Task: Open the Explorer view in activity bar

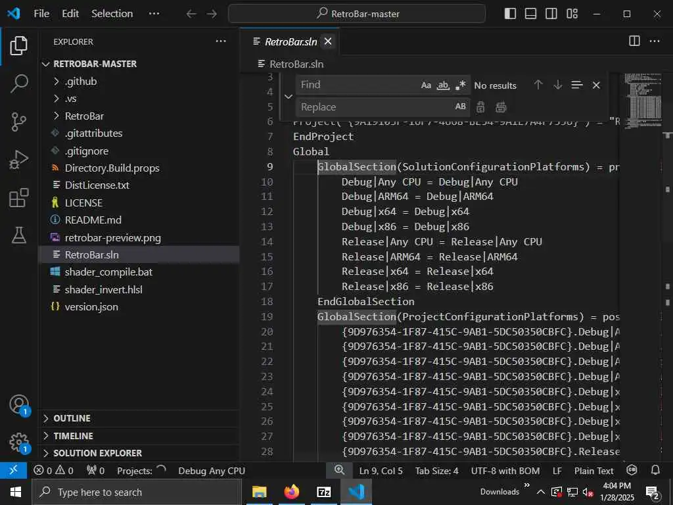Action: tap(18, 46)
